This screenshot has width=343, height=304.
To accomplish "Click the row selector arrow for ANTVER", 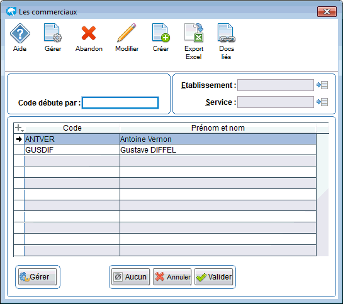I will coord(19,139).
